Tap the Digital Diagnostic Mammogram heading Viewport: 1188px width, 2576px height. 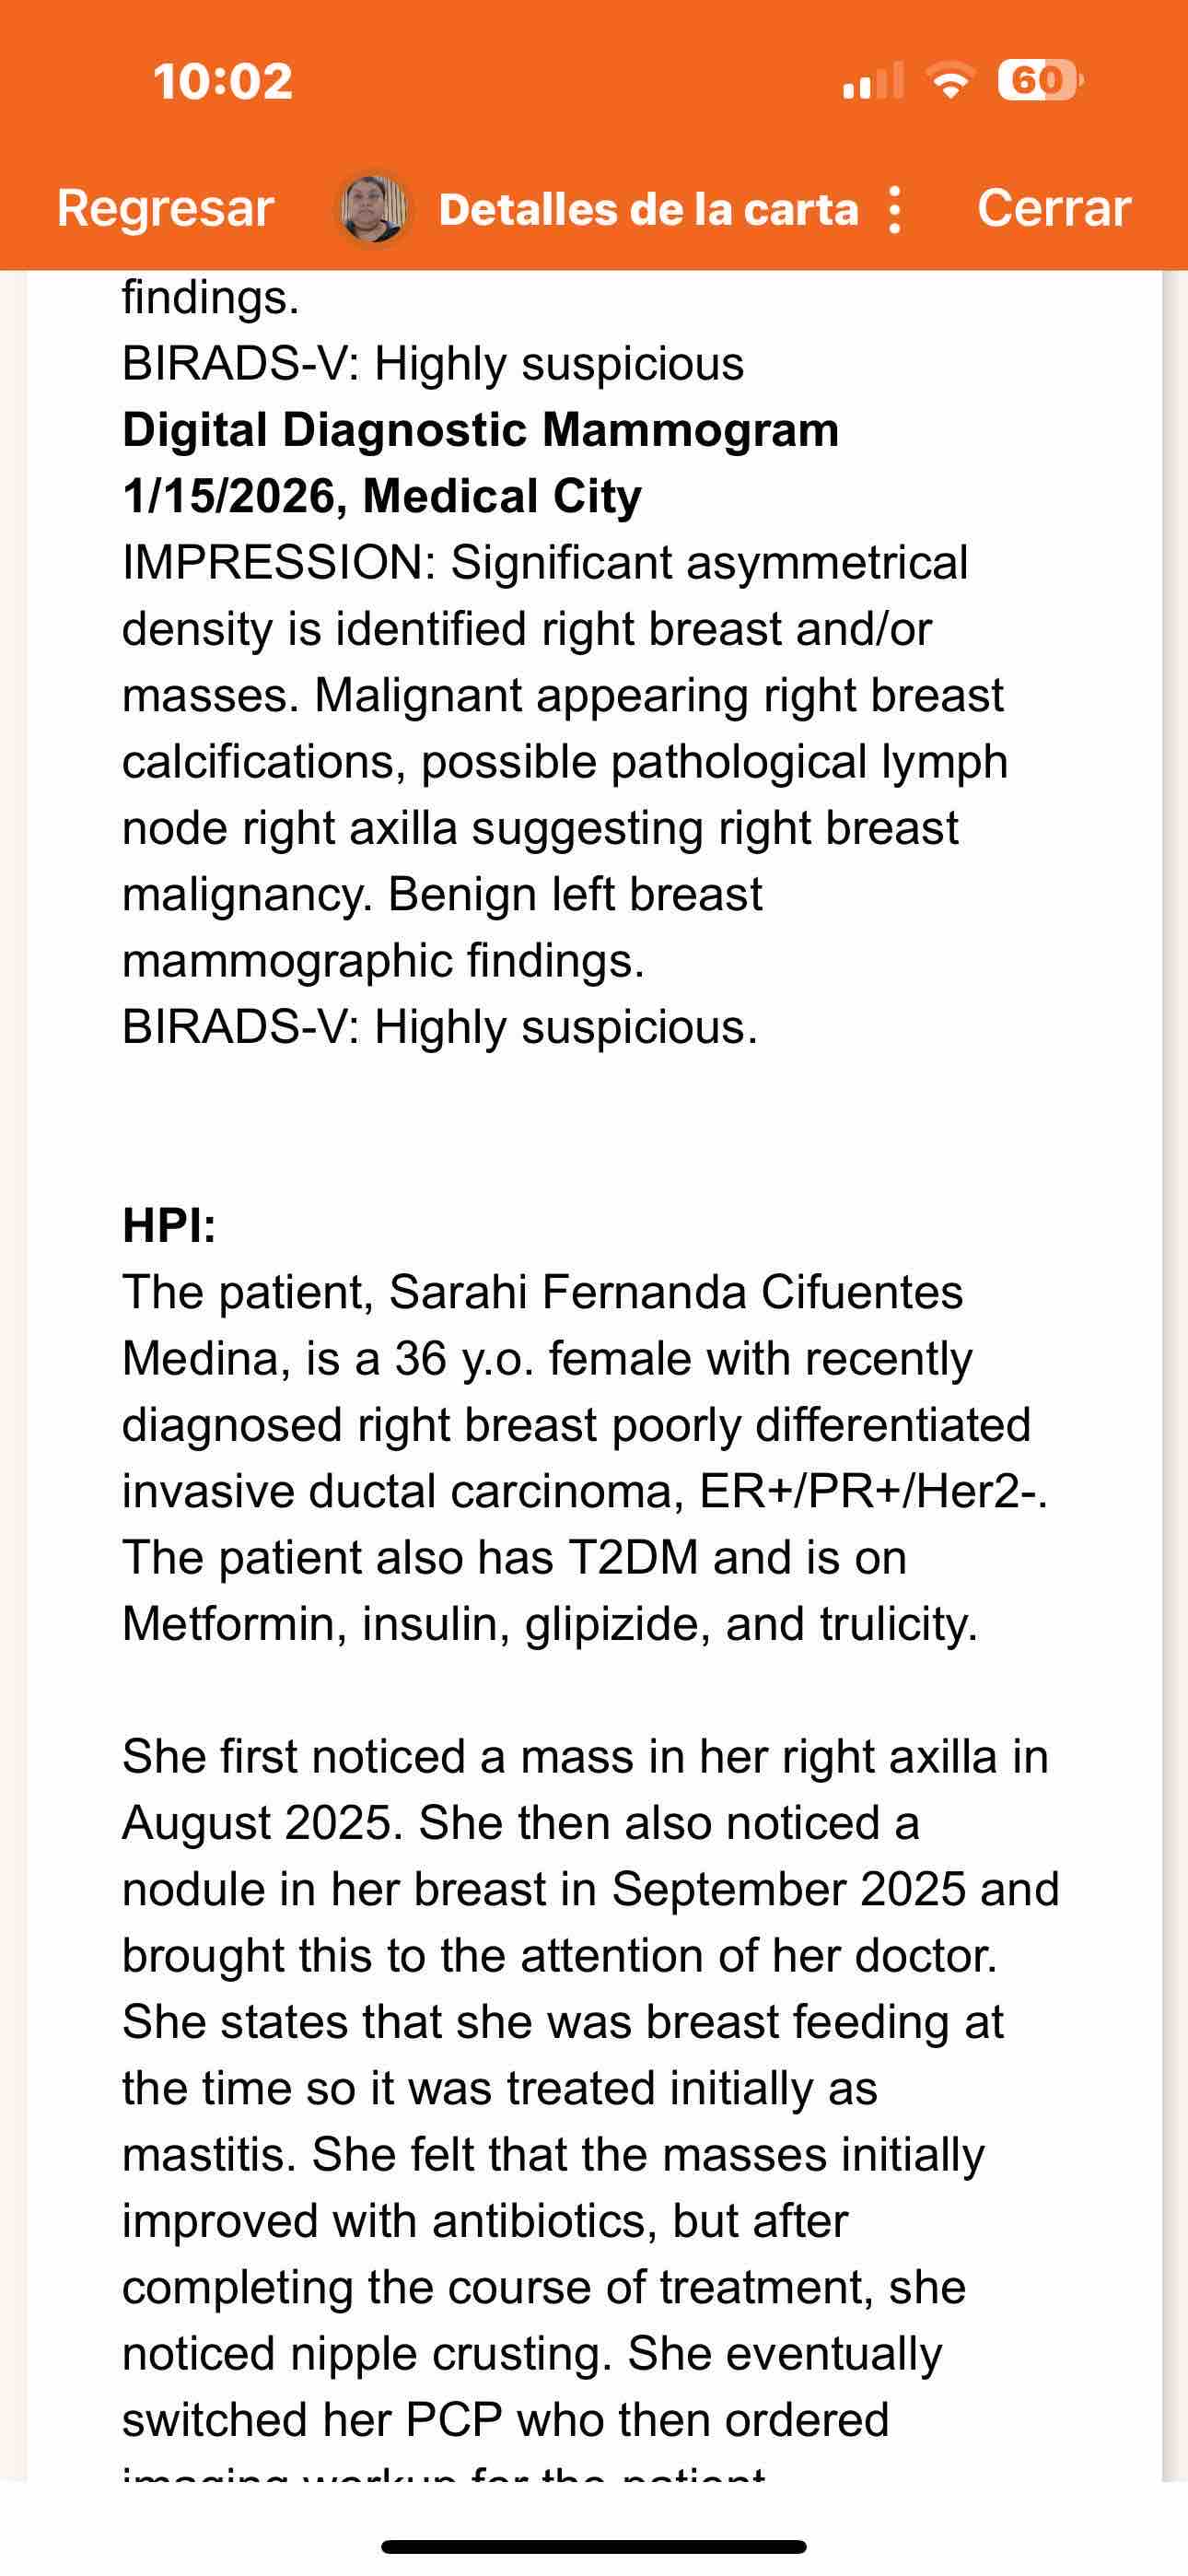click(480, 430)
